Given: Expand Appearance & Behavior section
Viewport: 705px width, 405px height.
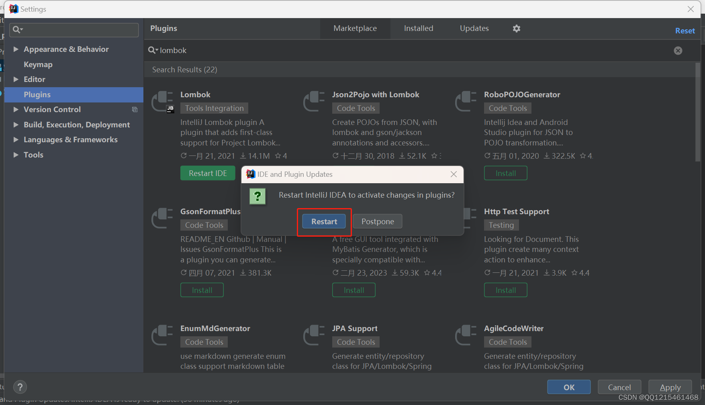Looking at the screenshot, I should (x=16, y=49).
